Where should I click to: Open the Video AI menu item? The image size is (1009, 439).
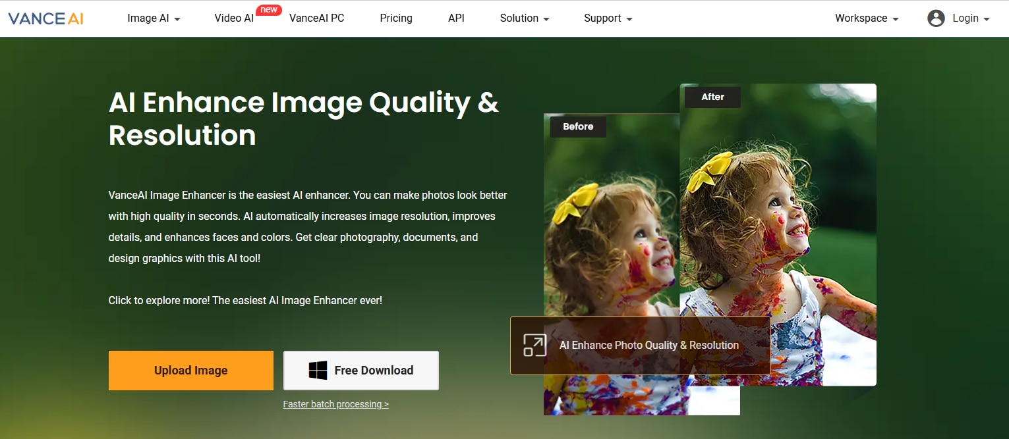(x=234, y=18)
